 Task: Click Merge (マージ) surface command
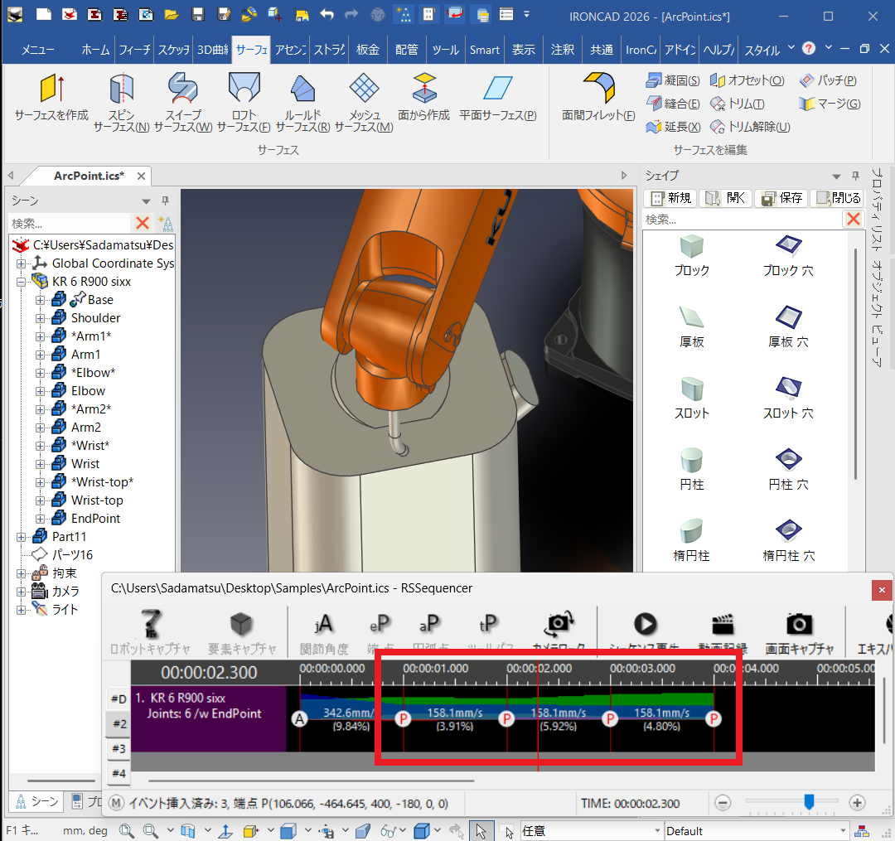click(830, 104)
